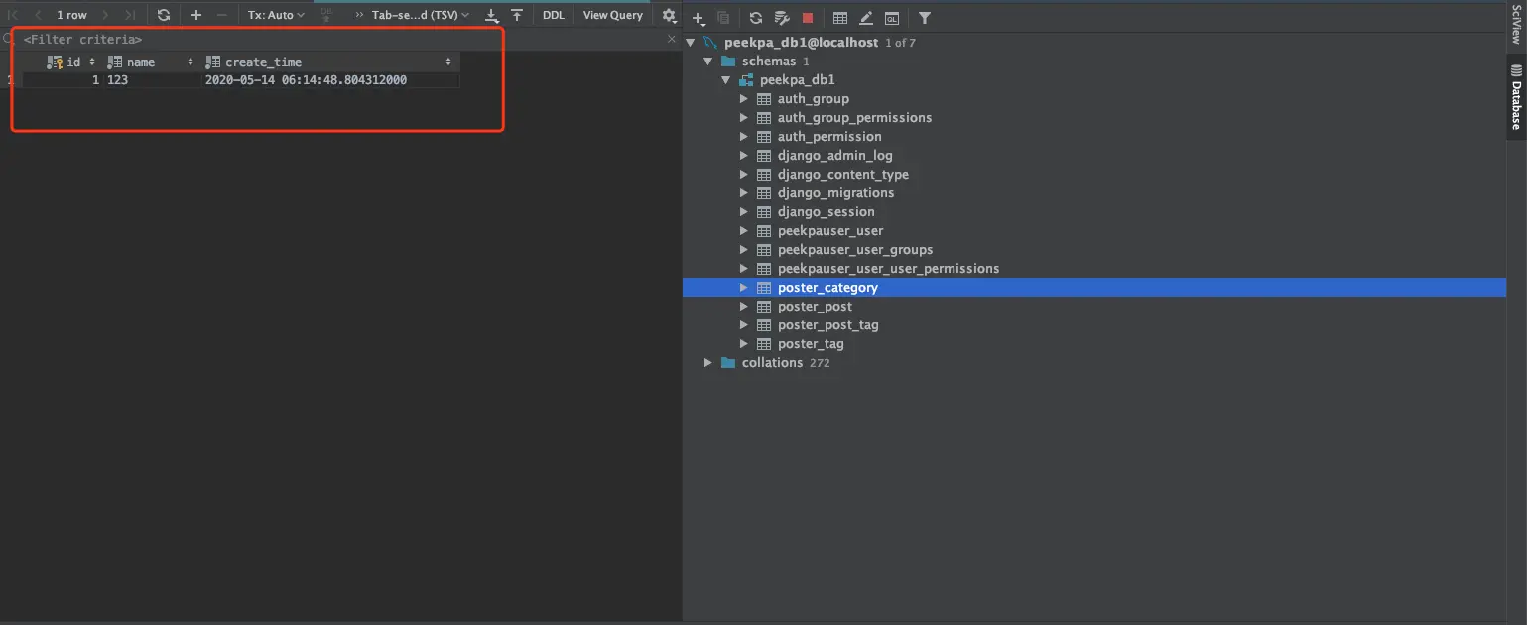Viewport: 1527px width, 625px height.
Task: Collapse the peekpa_db1@localhost data source node
Action: 692,43
